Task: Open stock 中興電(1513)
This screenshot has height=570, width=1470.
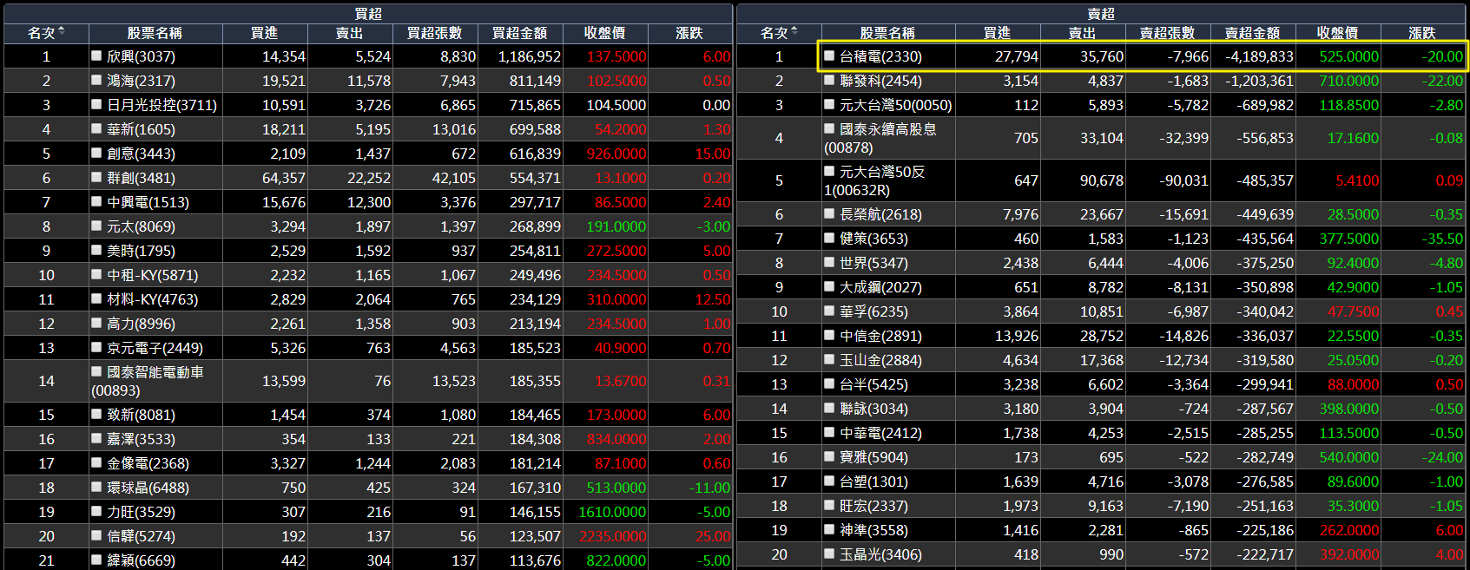Action: (148, 202)
